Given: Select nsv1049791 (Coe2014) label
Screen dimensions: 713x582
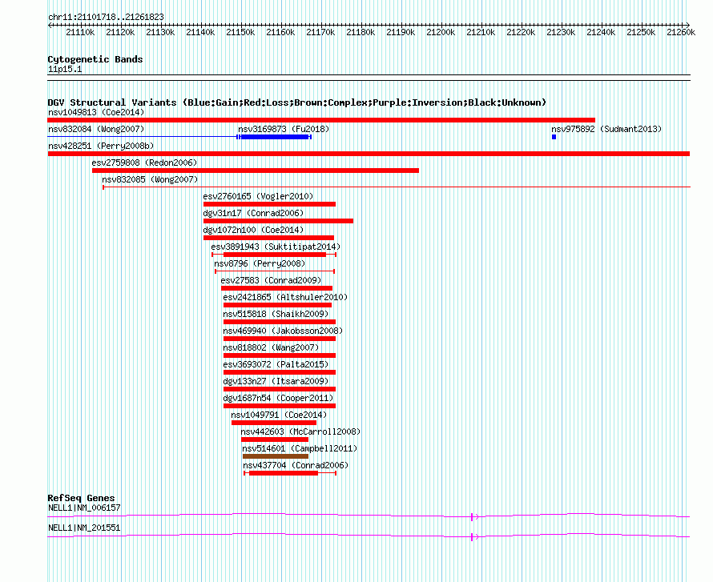Looking at the screenshot, I should [279, 415].
